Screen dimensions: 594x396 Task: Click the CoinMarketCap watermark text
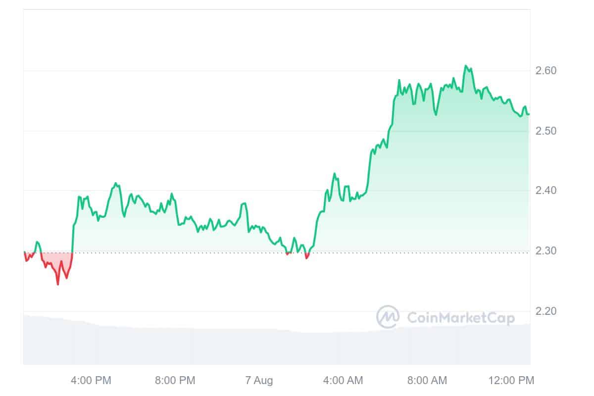click(x=460, y=318)
